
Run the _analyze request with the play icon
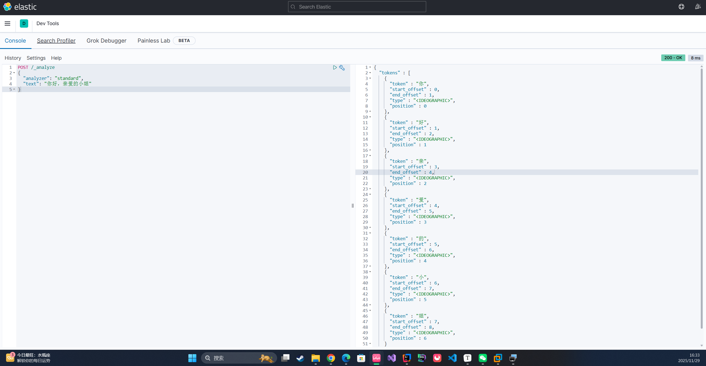click(x=334, y=67)
